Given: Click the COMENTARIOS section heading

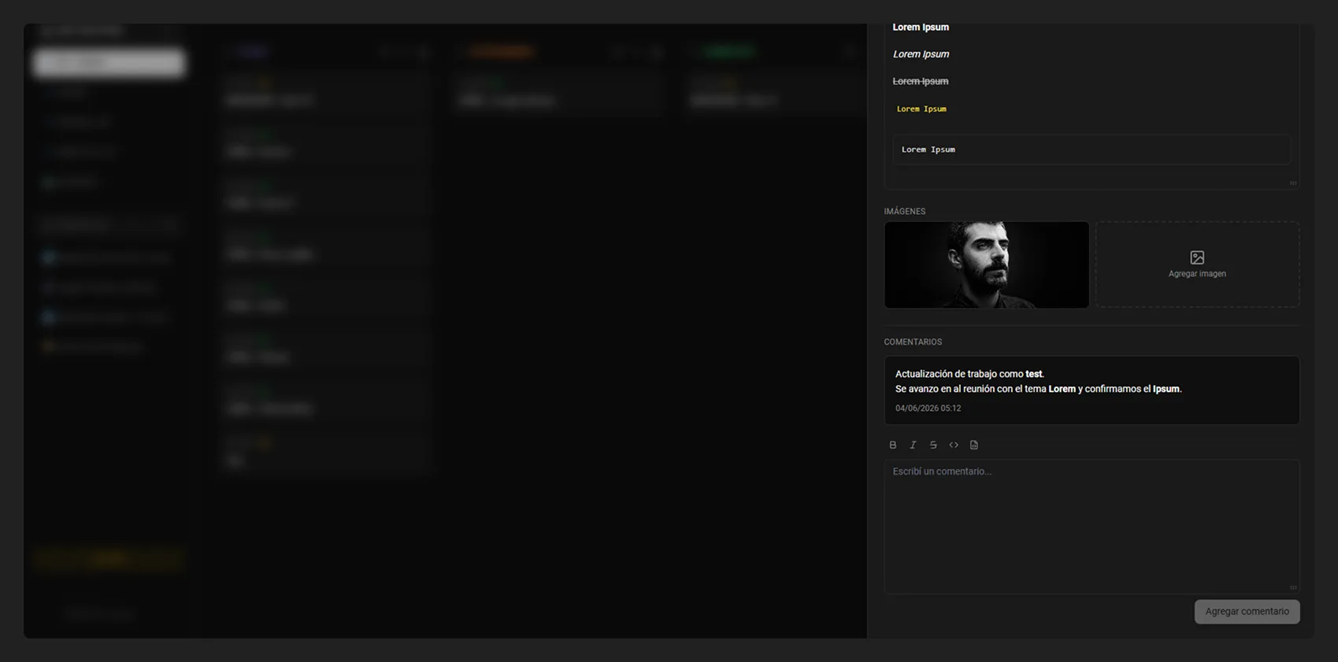Looking at the screenshot, I should click(x=913, y=342).
